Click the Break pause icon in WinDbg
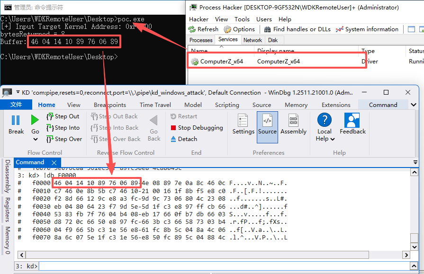Image resolution: width=424 pixels, height=274 pixels. tap(16, 120)
